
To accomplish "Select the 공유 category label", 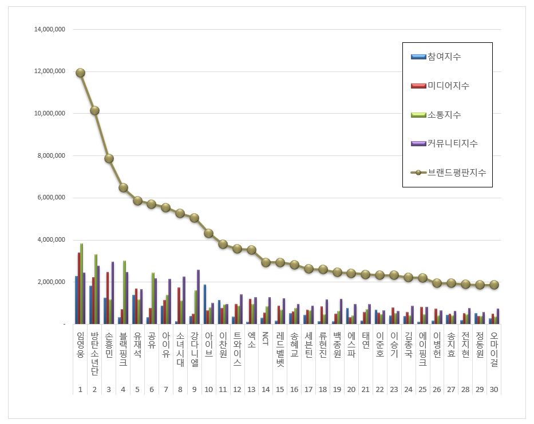I will [x=152, y=341].
